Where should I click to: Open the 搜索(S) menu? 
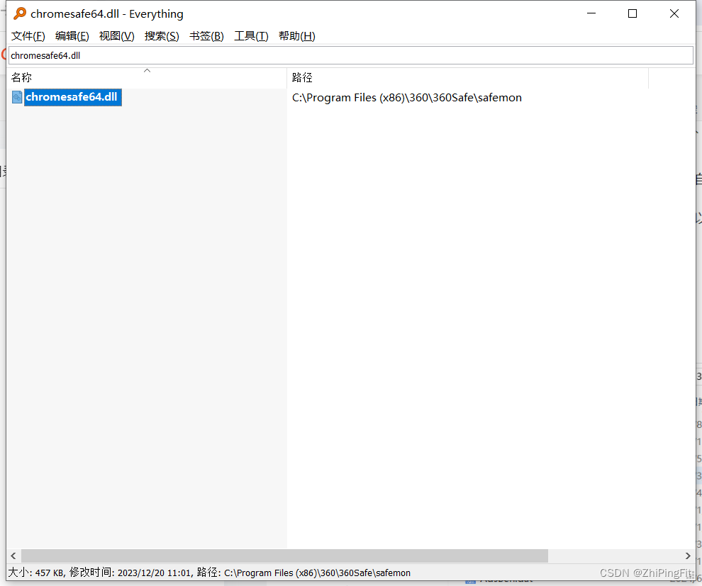coord(162,36)
